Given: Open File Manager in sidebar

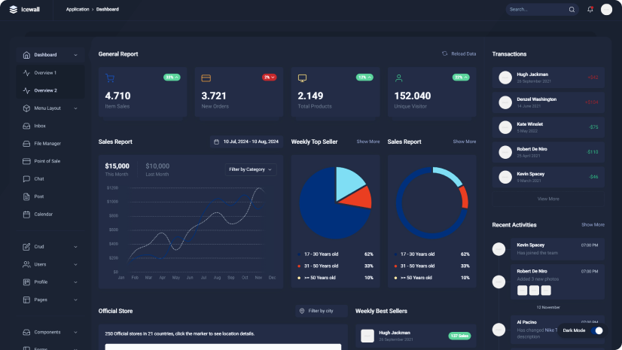Looking at the screenshot, I should [47, 143].
